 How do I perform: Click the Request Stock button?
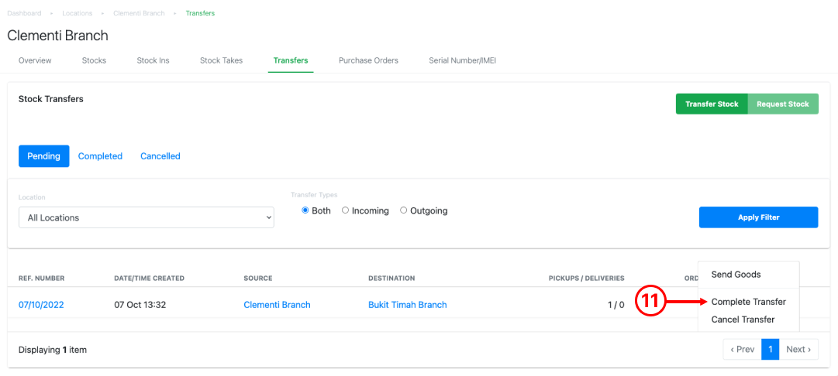pos(783,104)
